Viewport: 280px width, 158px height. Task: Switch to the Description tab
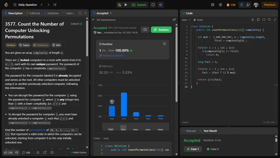[x=14, y=13]
